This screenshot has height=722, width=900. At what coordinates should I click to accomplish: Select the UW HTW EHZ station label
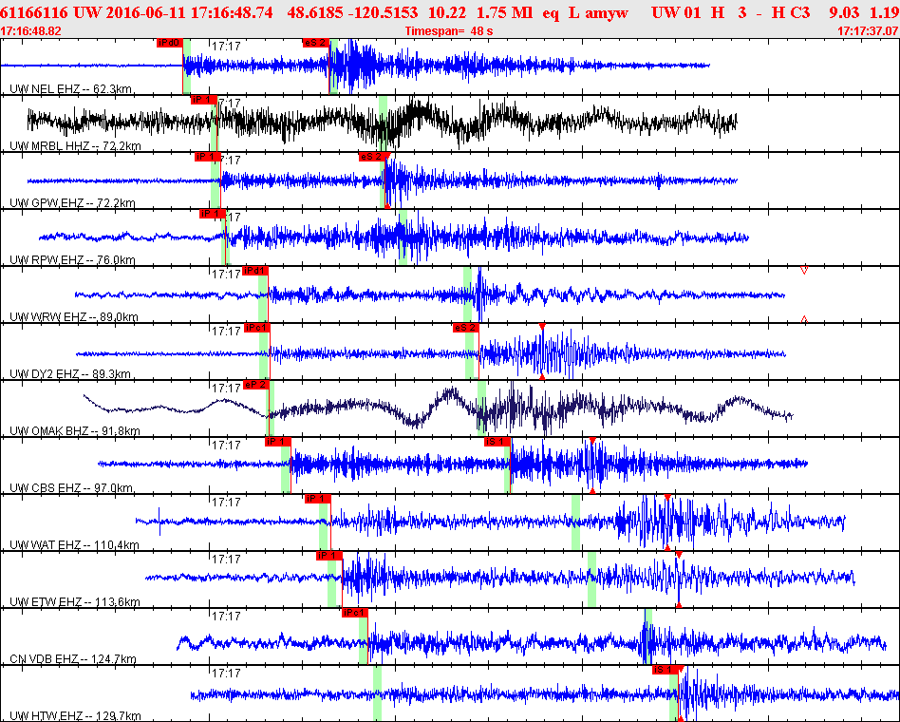[75, 715]
